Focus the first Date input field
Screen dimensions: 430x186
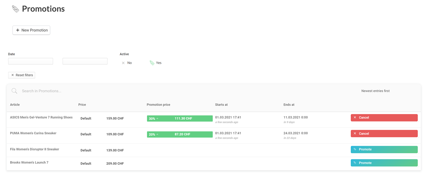point(31,61)
